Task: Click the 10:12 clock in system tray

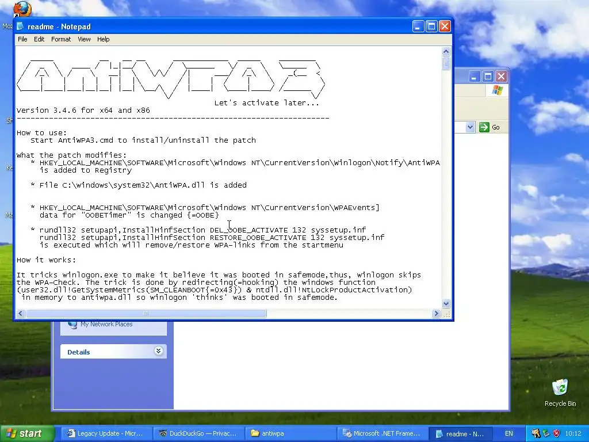Action: (573, 434)
